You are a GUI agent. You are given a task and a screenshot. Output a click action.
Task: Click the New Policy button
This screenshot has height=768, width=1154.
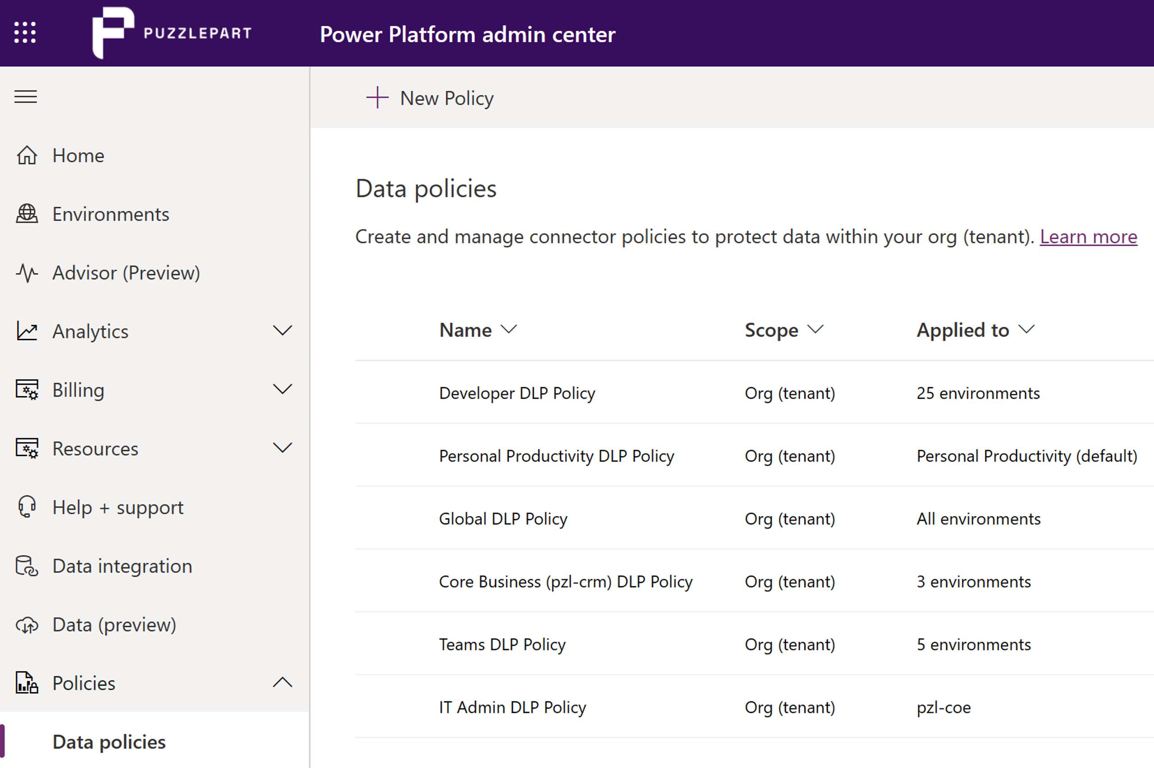[x=430, y=98]
